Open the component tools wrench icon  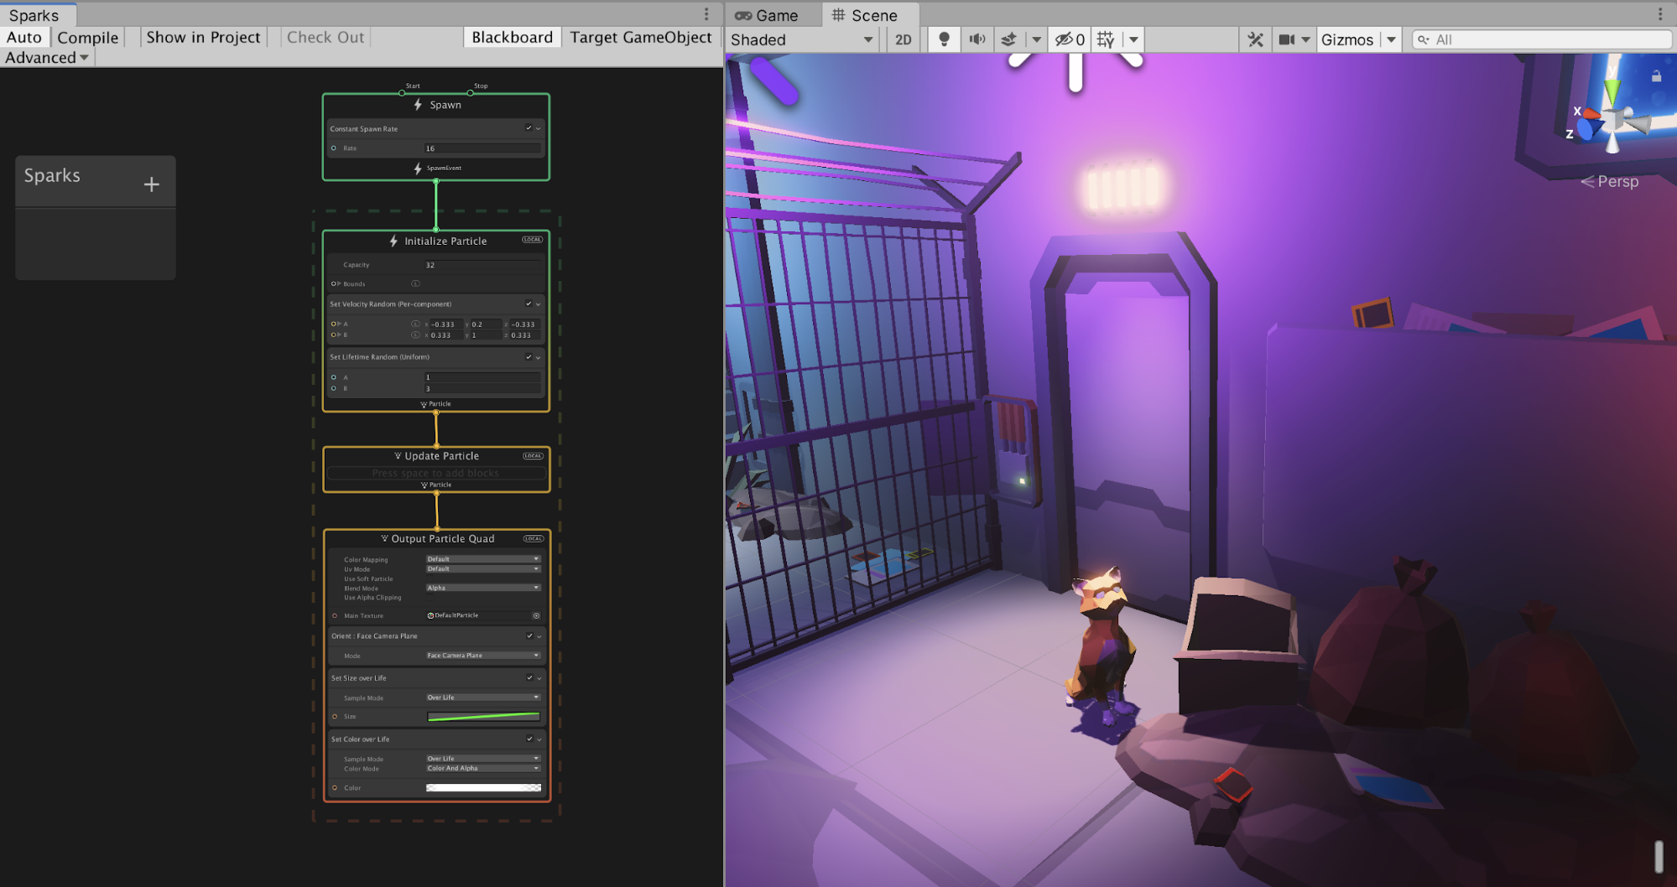1255,39
